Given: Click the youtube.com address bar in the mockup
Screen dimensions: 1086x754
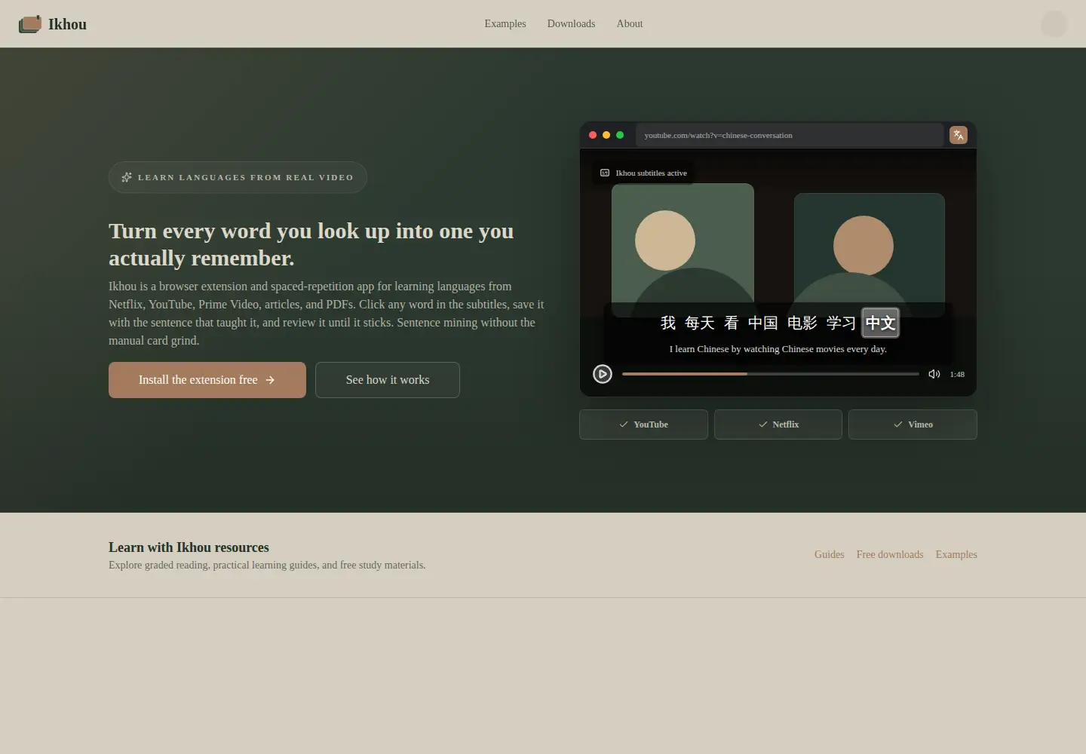Looking at the screenshot, I should point(790,135).
